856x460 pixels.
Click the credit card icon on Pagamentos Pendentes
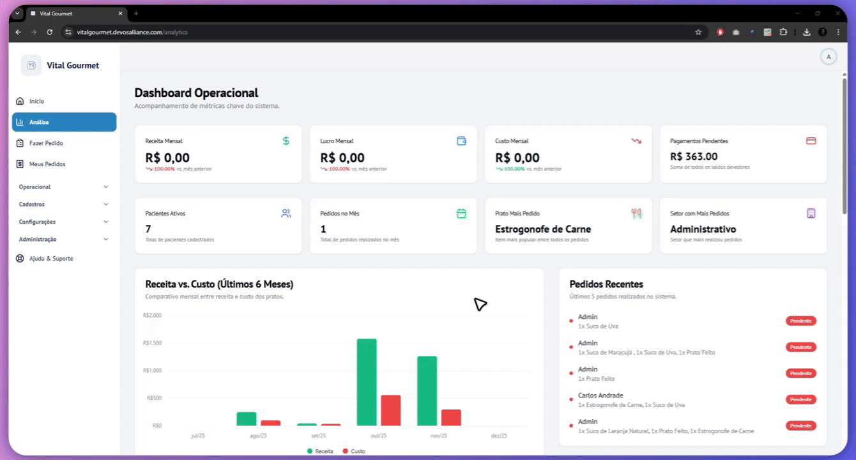pyautogui.click(x=811, y=141)
